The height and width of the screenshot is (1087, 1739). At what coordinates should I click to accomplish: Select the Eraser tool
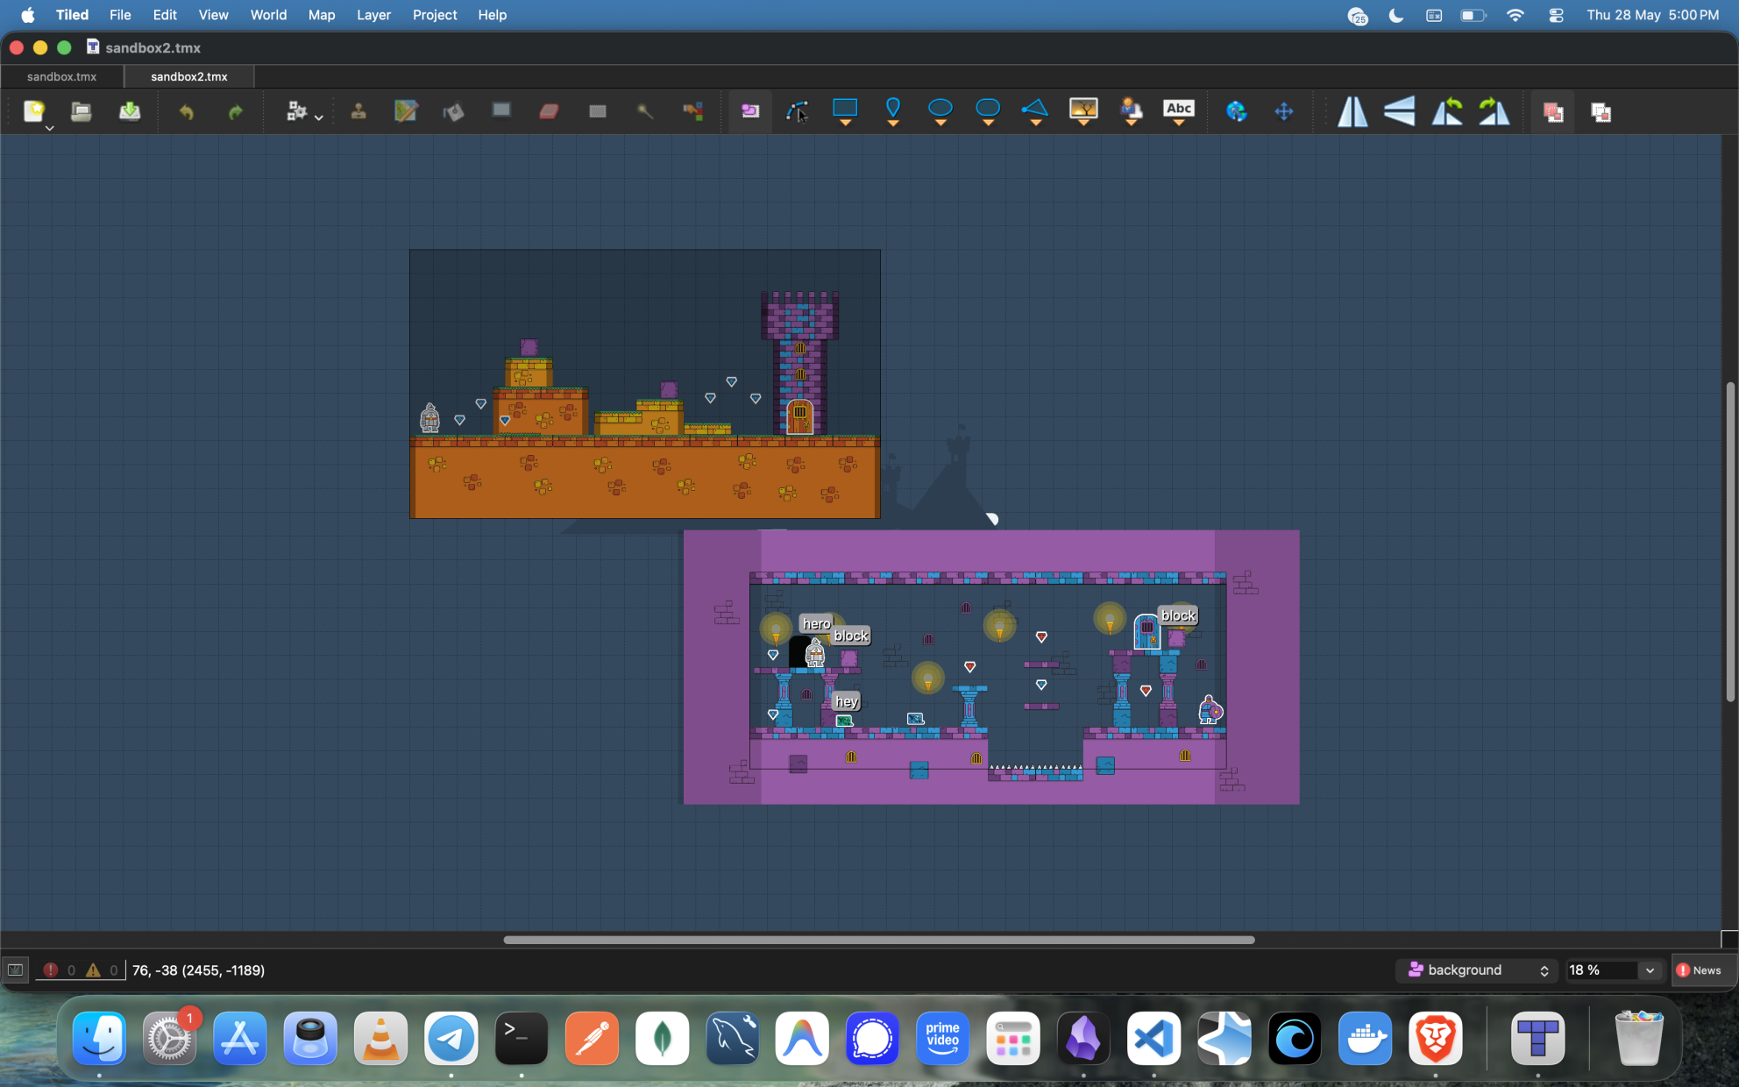point(550,111)
